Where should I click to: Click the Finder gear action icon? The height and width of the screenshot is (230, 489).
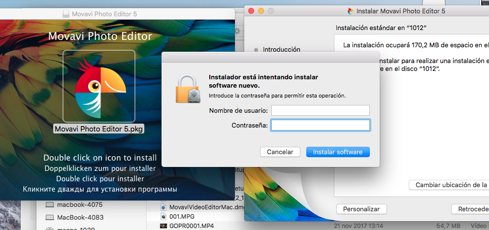click(238, 31)
